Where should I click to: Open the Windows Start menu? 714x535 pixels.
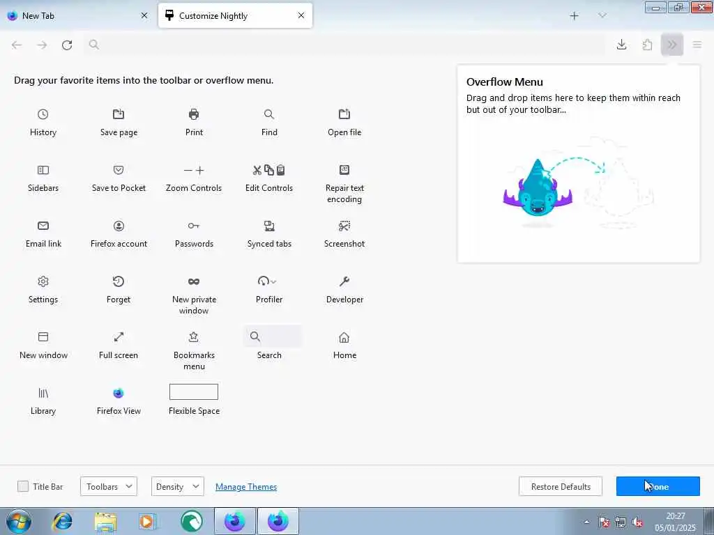[x=19, y=521]
